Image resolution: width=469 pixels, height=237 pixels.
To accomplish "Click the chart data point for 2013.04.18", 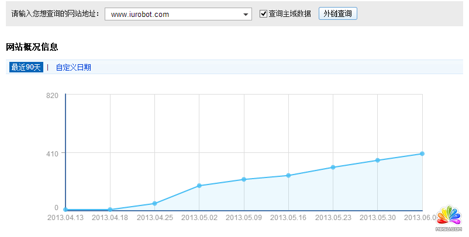I will point(110,210).
